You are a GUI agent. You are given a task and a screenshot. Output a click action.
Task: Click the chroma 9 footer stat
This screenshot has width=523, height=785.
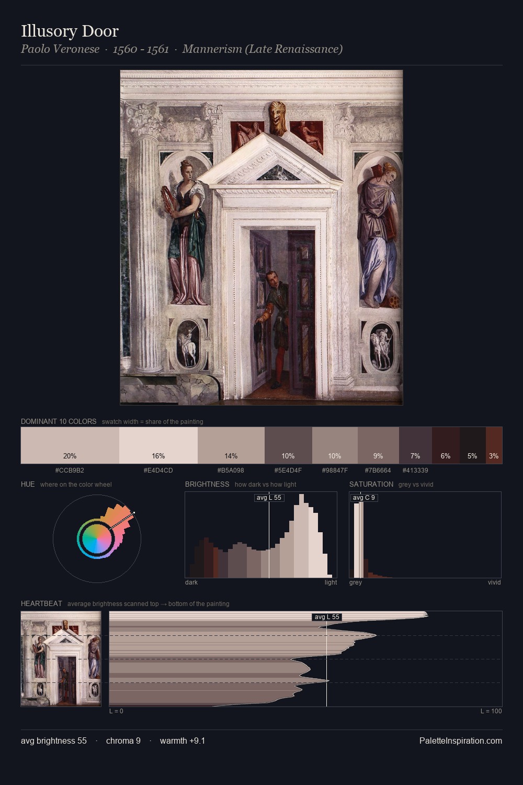123,741
